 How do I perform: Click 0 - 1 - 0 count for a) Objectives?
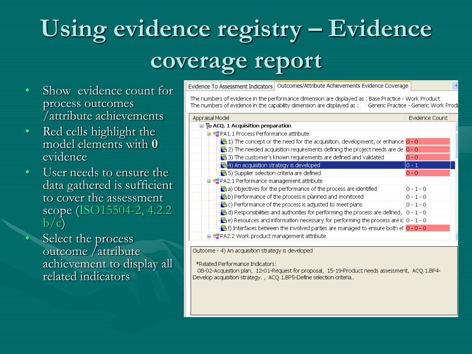coord(416,189)
